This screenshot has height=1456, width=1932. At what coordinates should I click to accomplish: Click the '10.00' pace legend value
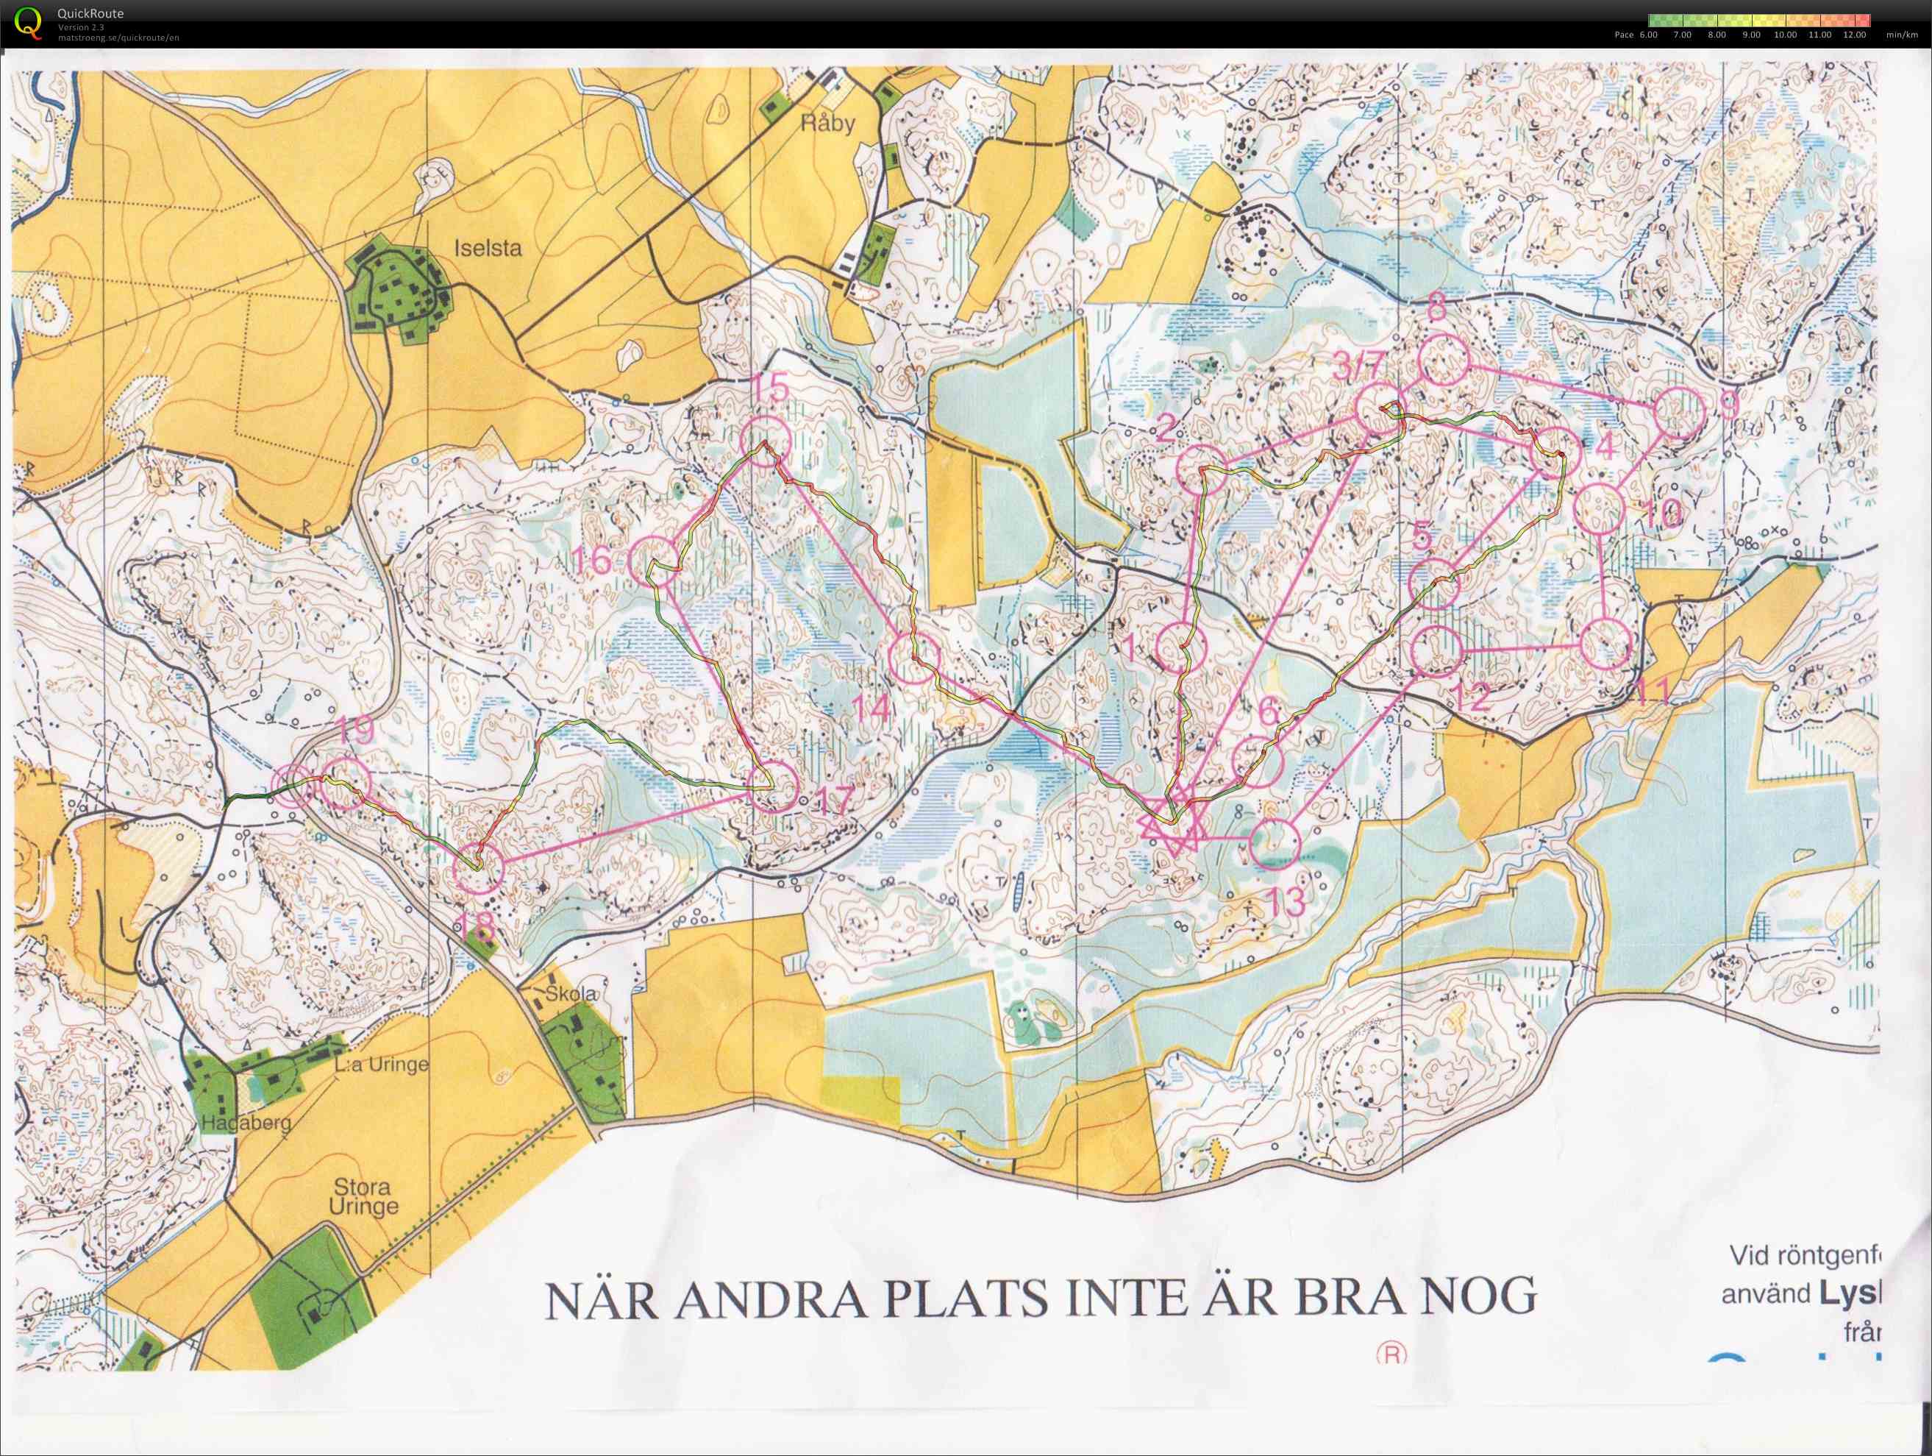(1785, 35)
